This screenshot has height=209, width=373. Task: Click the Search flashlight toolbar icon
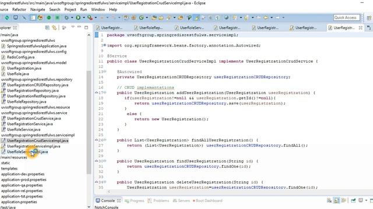(x=168, y=17)
